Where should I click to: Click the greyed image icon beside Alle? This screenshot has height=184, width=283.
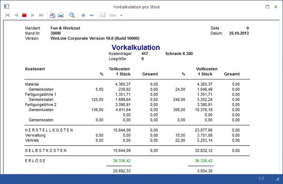[x=103, y=15]
